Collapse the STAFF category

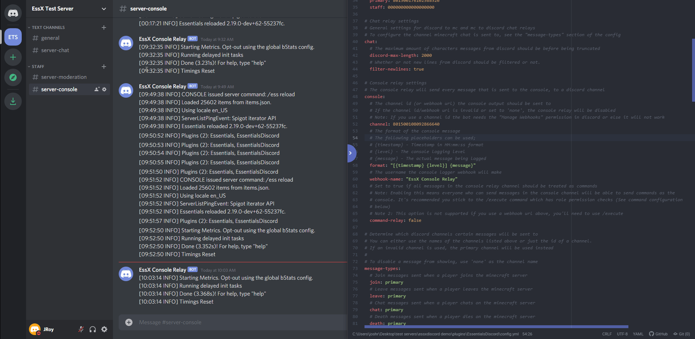37,67
